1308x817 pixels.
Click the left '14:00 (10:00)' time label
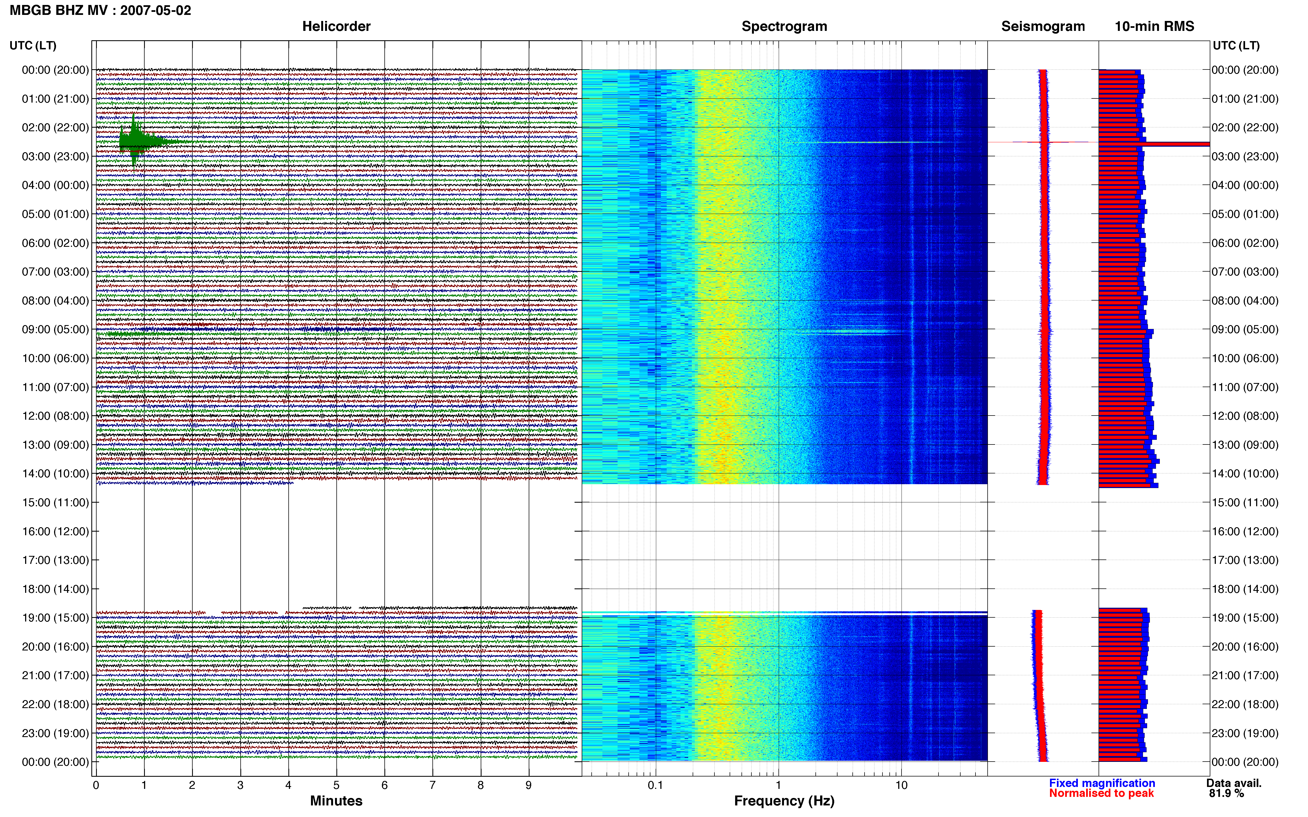[55, 473]
